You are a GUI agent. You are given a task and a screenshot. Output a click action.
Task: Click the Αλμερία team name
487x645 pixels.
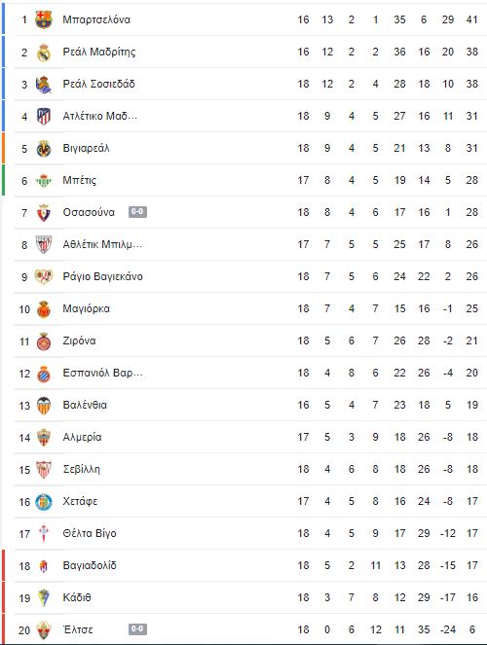82,437
